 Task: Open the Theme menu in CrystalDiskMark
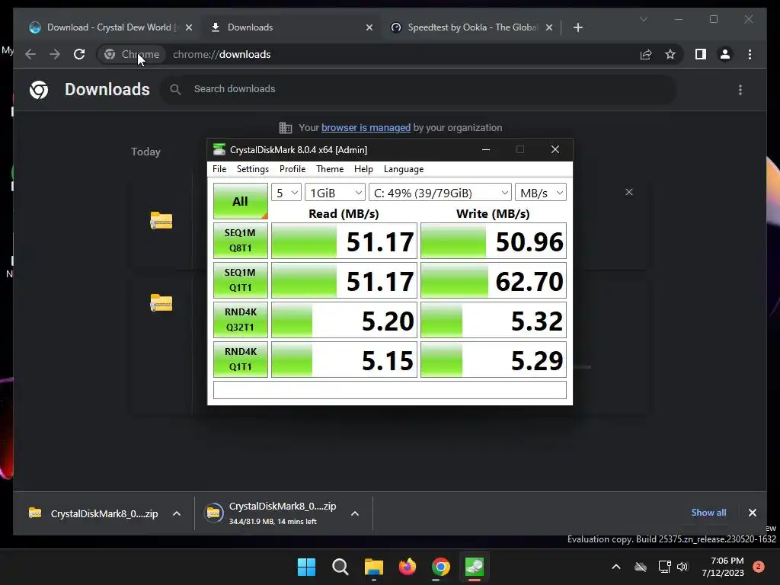point(330,169)
